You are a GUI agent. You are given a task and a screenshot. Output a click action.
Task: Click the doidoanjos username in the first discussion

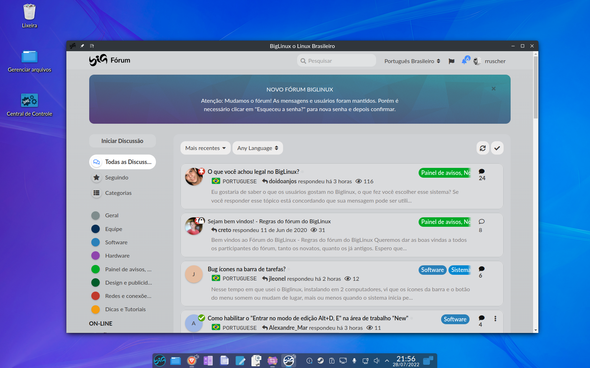283,181
